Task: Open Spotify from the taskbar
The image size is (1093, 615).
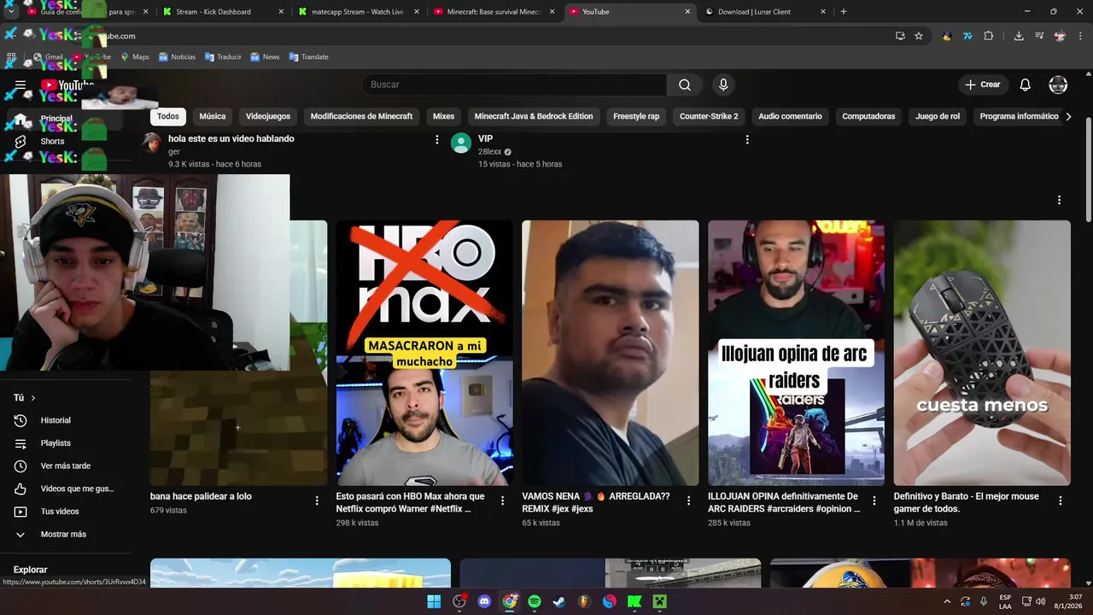Action: pyautogui.click(x=535, y=601)
